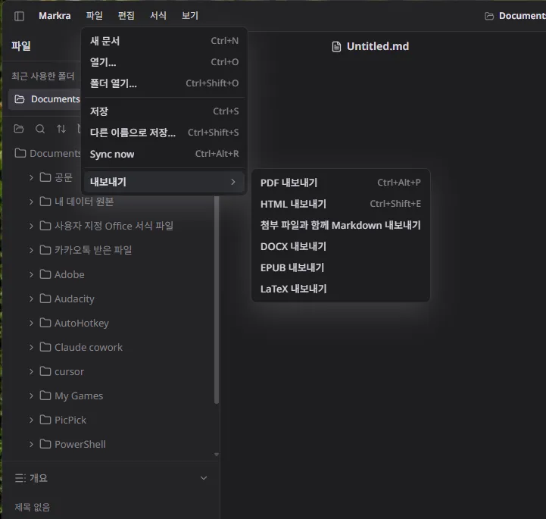Click the open folder icon in file toolbar
The image size is (546, 519).
coord(19,129)
